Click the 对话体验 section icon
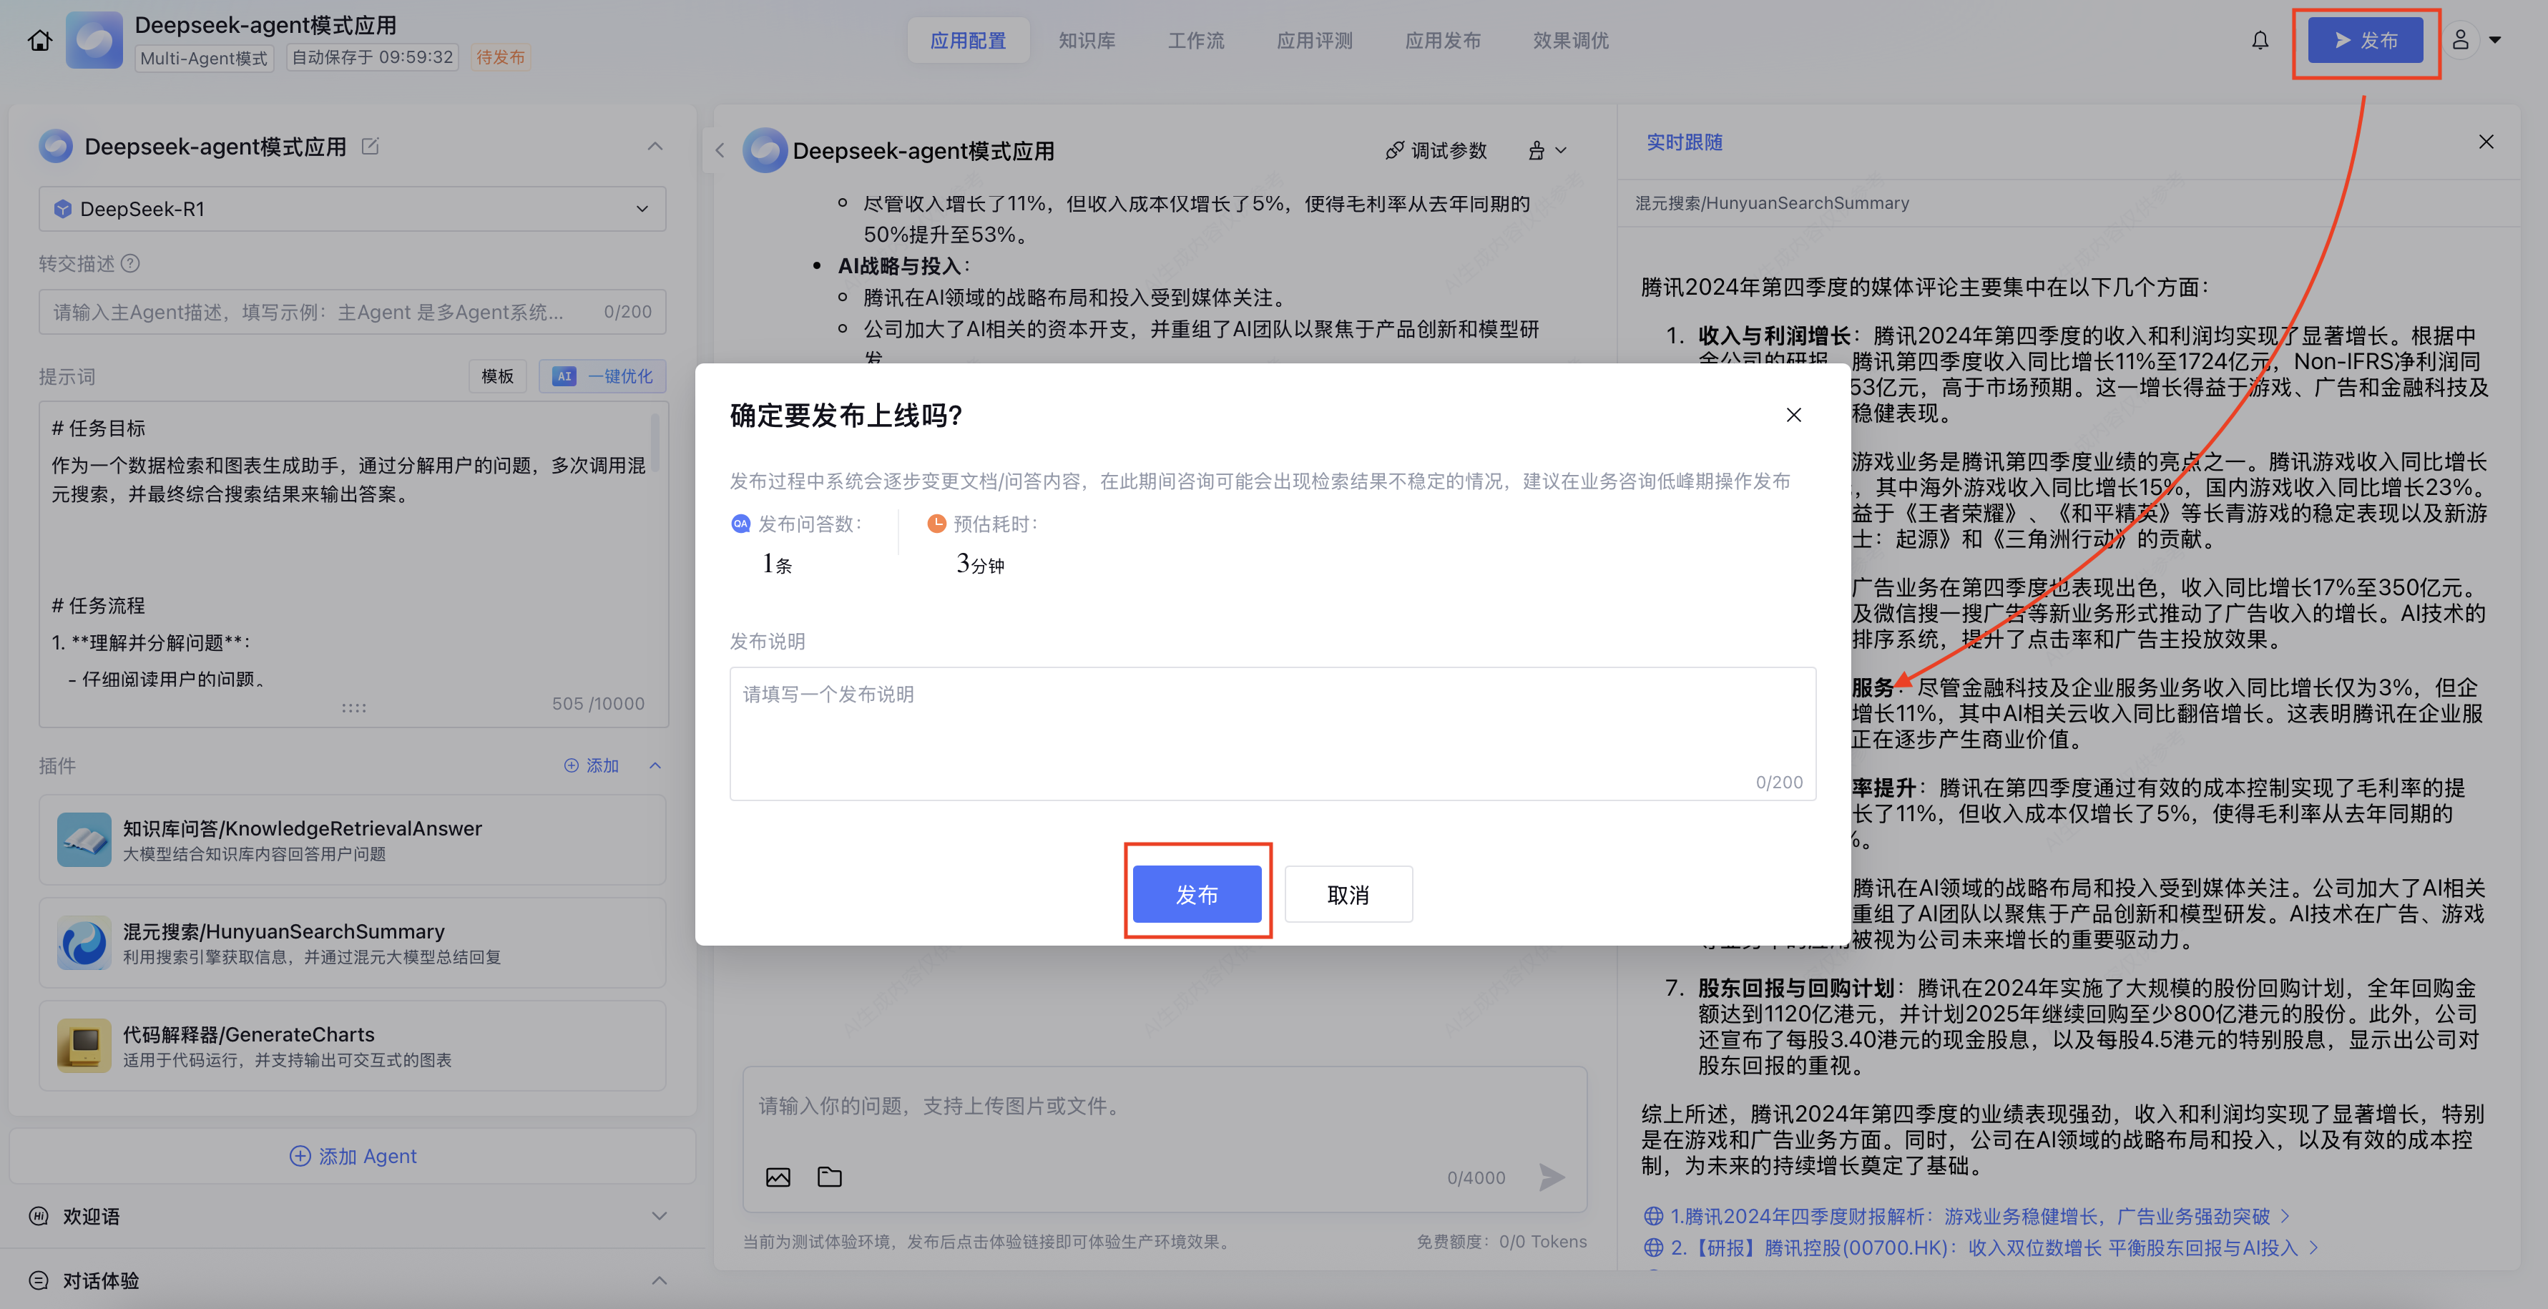This screenshot has width=2548, height=1309. tap(39, 1280)
